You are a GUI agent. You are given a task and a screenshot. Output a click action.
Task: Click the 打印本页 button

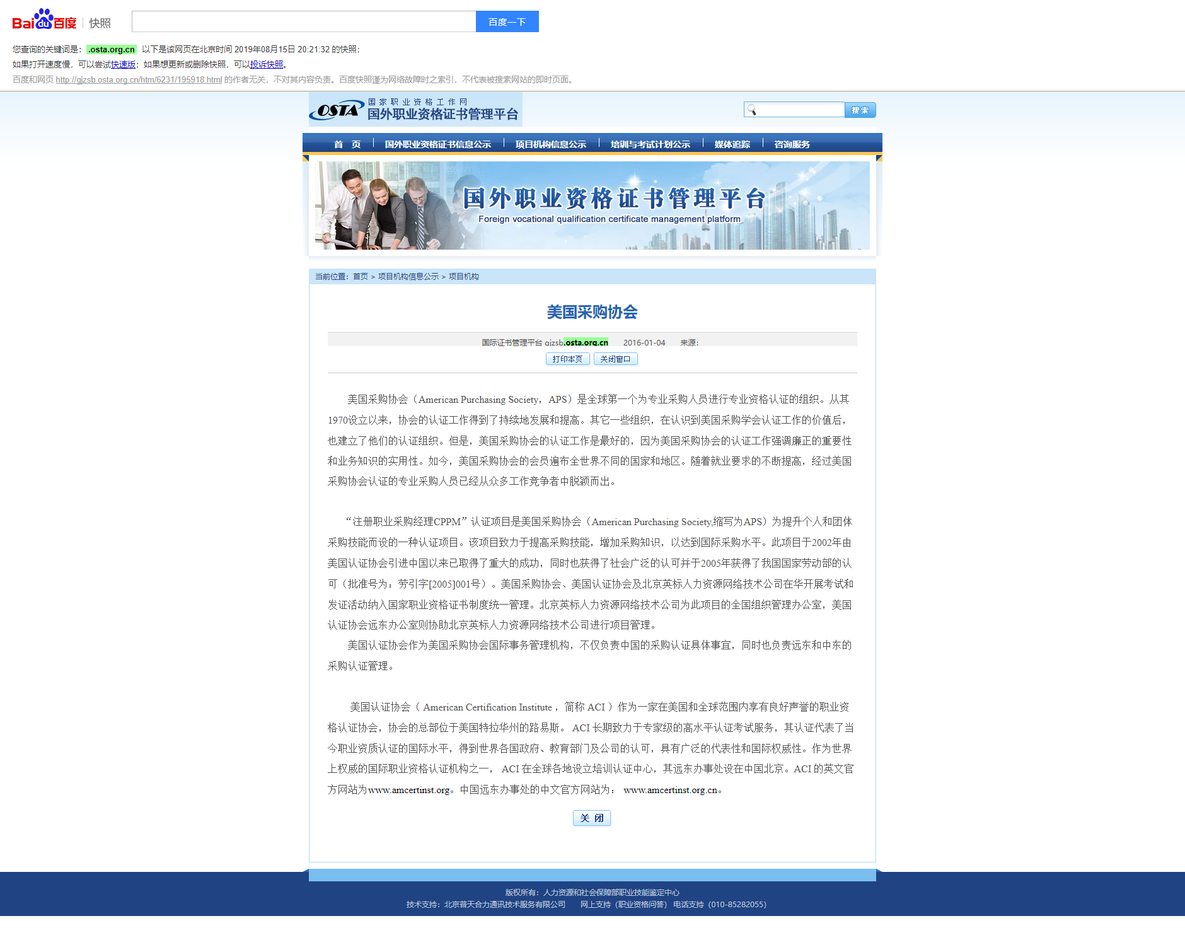pos(568,359)
